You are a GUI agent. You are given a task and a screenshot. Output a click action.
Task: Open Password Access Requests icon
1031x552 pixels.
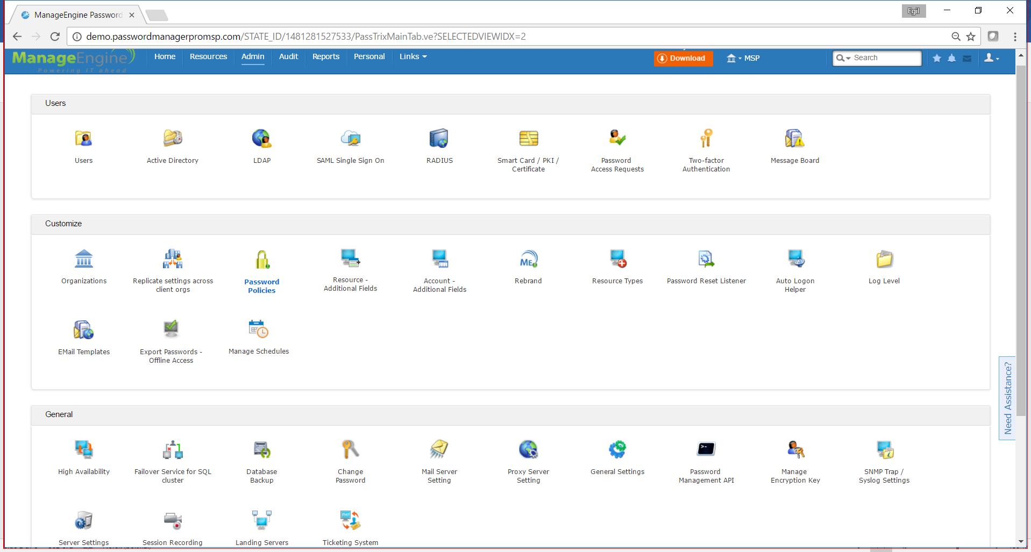[x=617, y=138]
